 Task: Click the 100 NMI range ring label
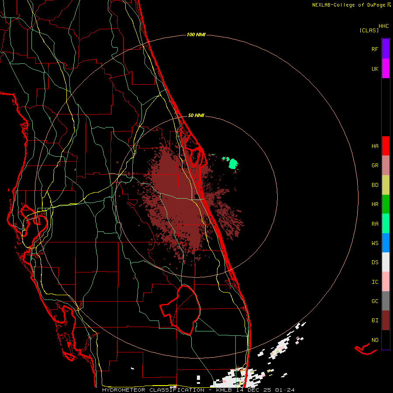[x=196, y=34]
